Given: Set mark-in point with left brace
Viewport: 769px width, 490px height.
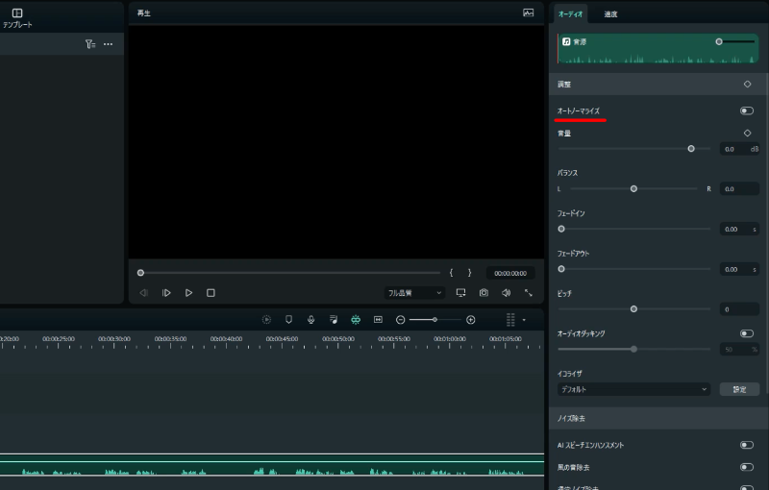Looking at the screenshot, I should point(451,273).
